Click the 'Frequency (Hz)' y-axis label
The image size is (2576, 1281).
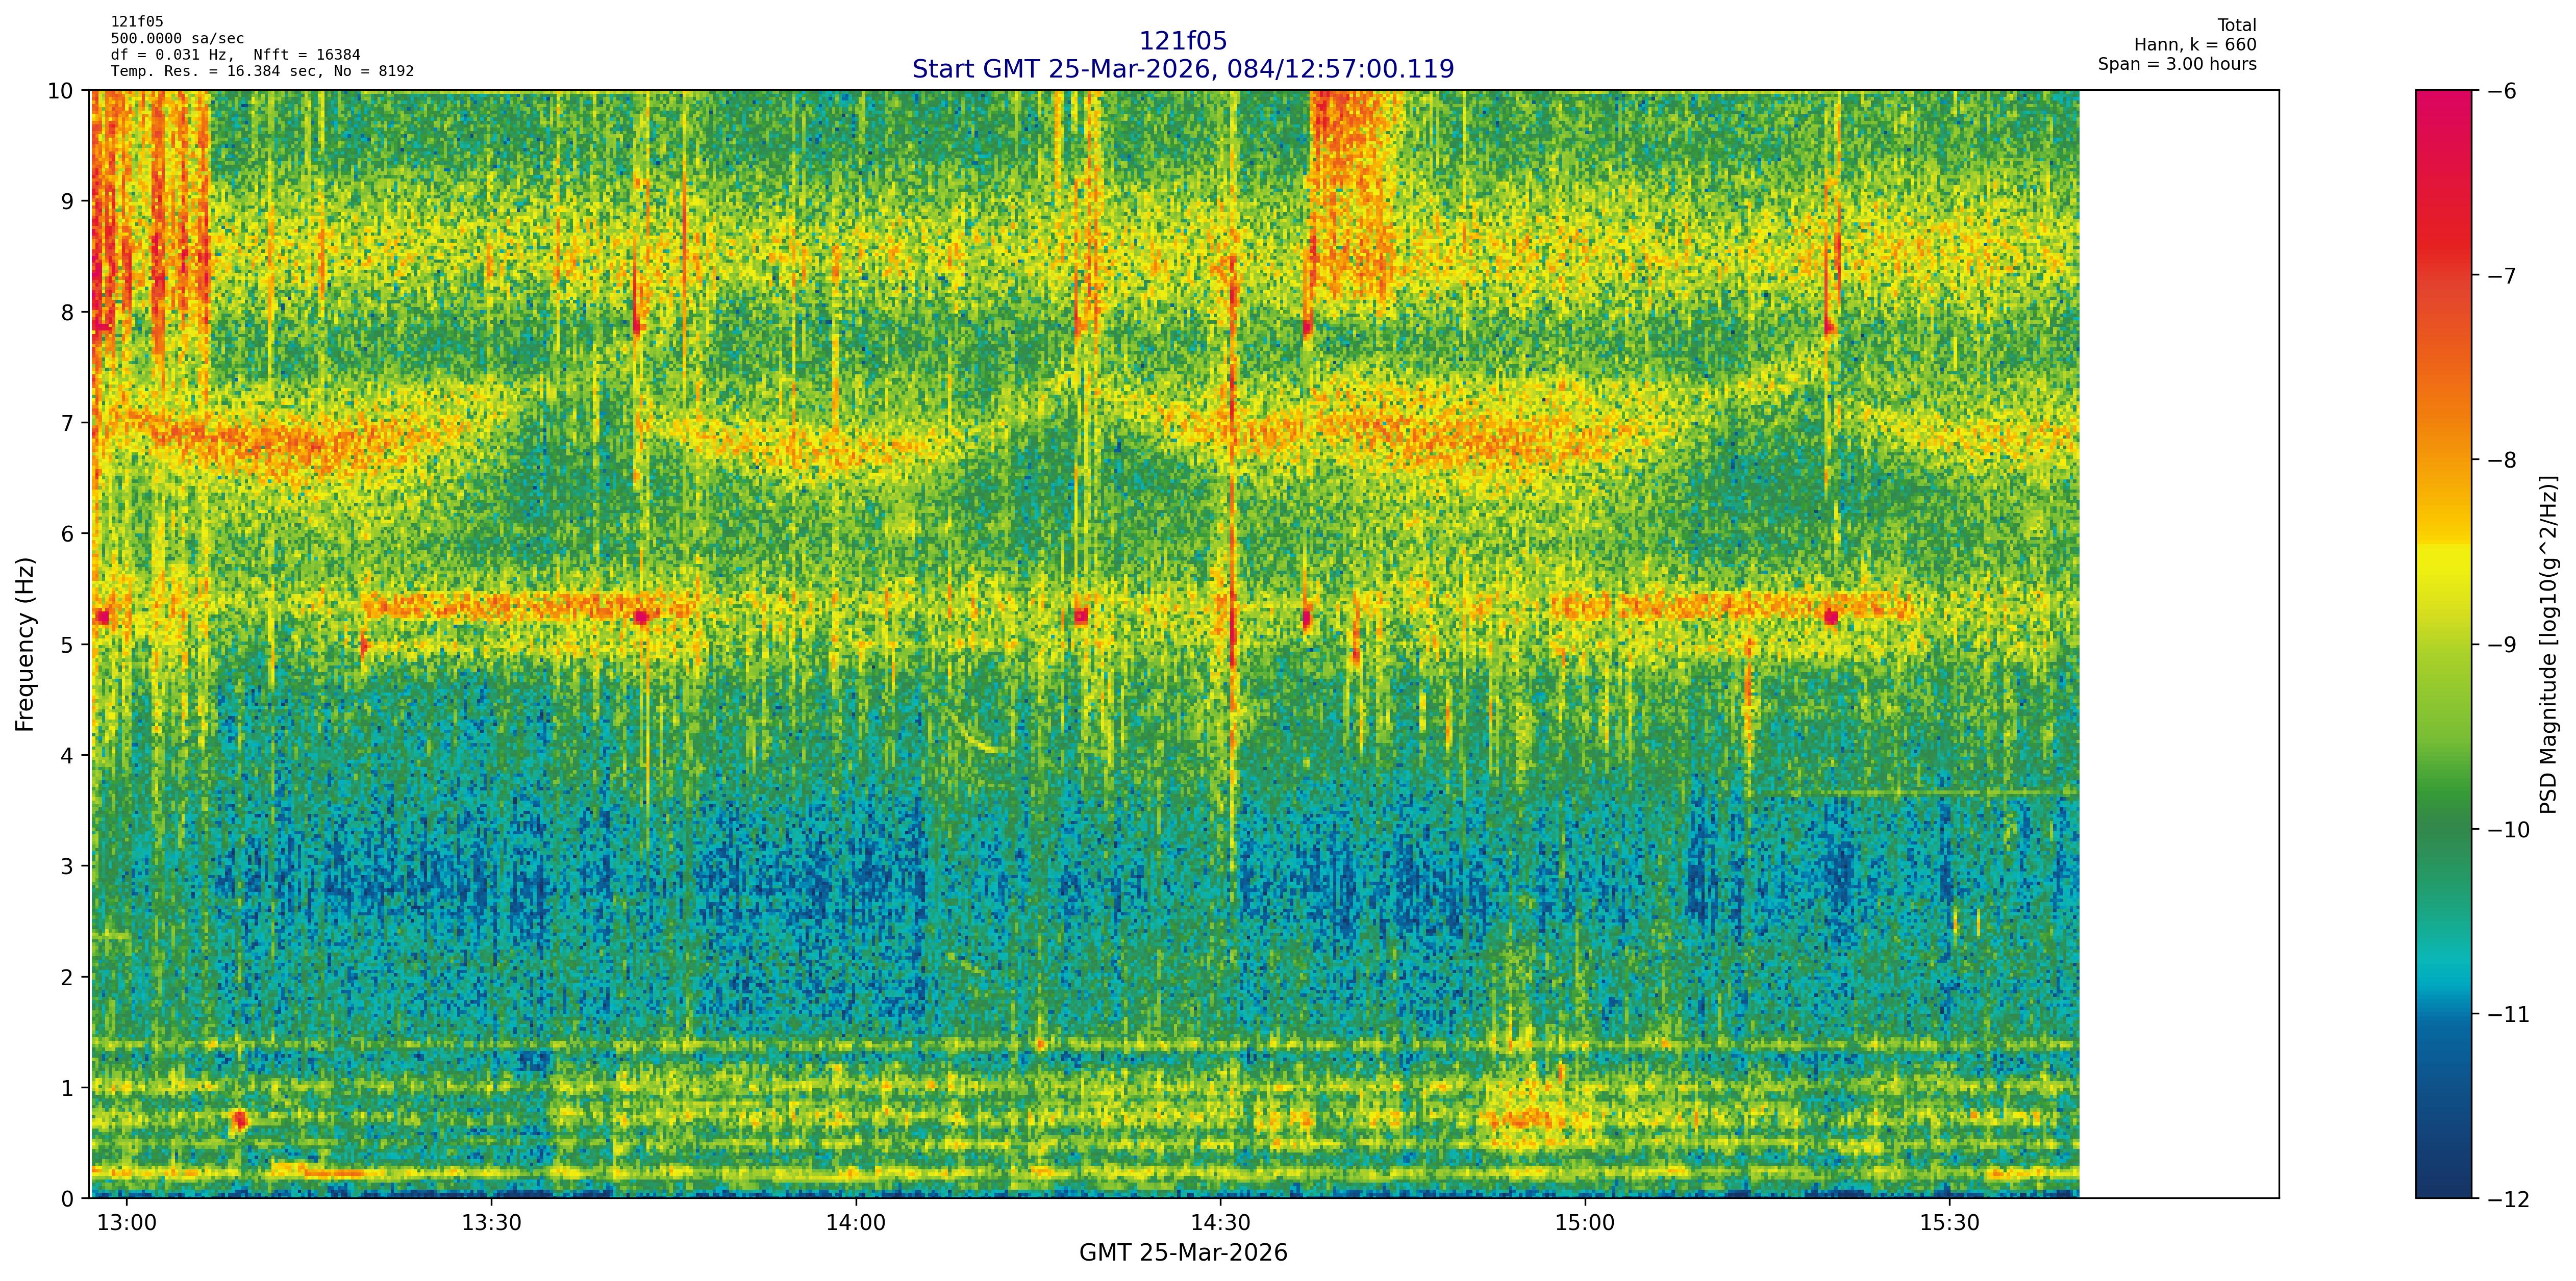(x=25, y=645)
